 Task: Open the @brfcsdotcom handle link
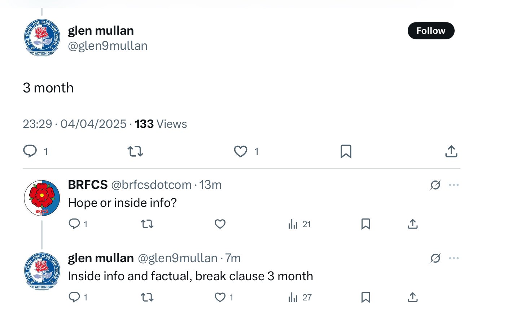click(151, 185)
